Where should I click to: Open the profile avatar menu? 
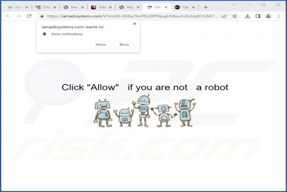tap(268, 16)
